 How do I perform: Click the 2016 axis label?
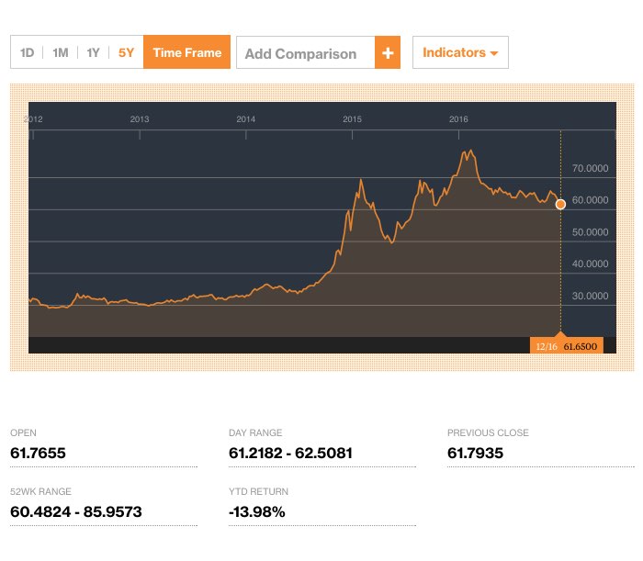click(x=458, y=119)
